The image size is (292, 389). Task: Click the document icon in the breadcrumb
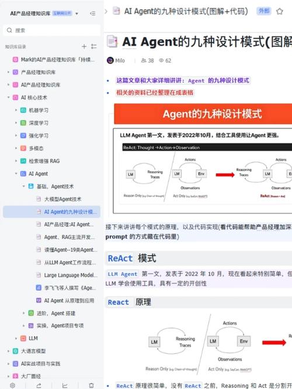pos(116,11)
